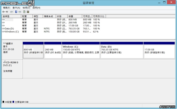Viewport: 177px width, 109px height.
Task: Sort by 類型 column header
Action: point(38,16)
